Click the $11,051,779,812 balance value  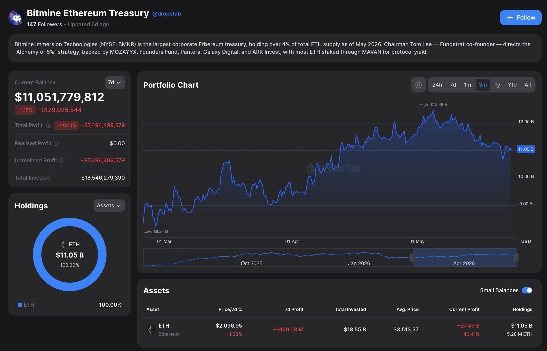coord(59,97)
